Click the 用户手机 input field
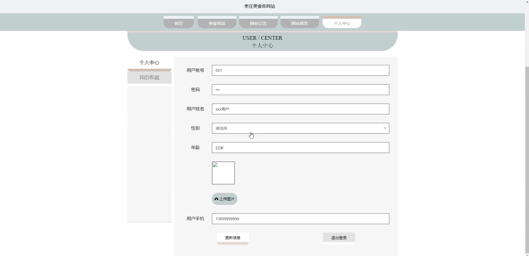This screenshot has width=529, height=256. [x=300, y=219]
